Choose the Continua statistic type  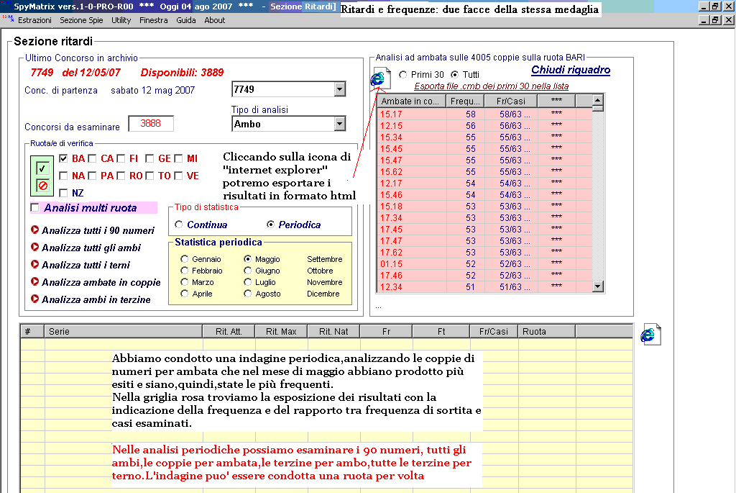click(x=178, y=225)
